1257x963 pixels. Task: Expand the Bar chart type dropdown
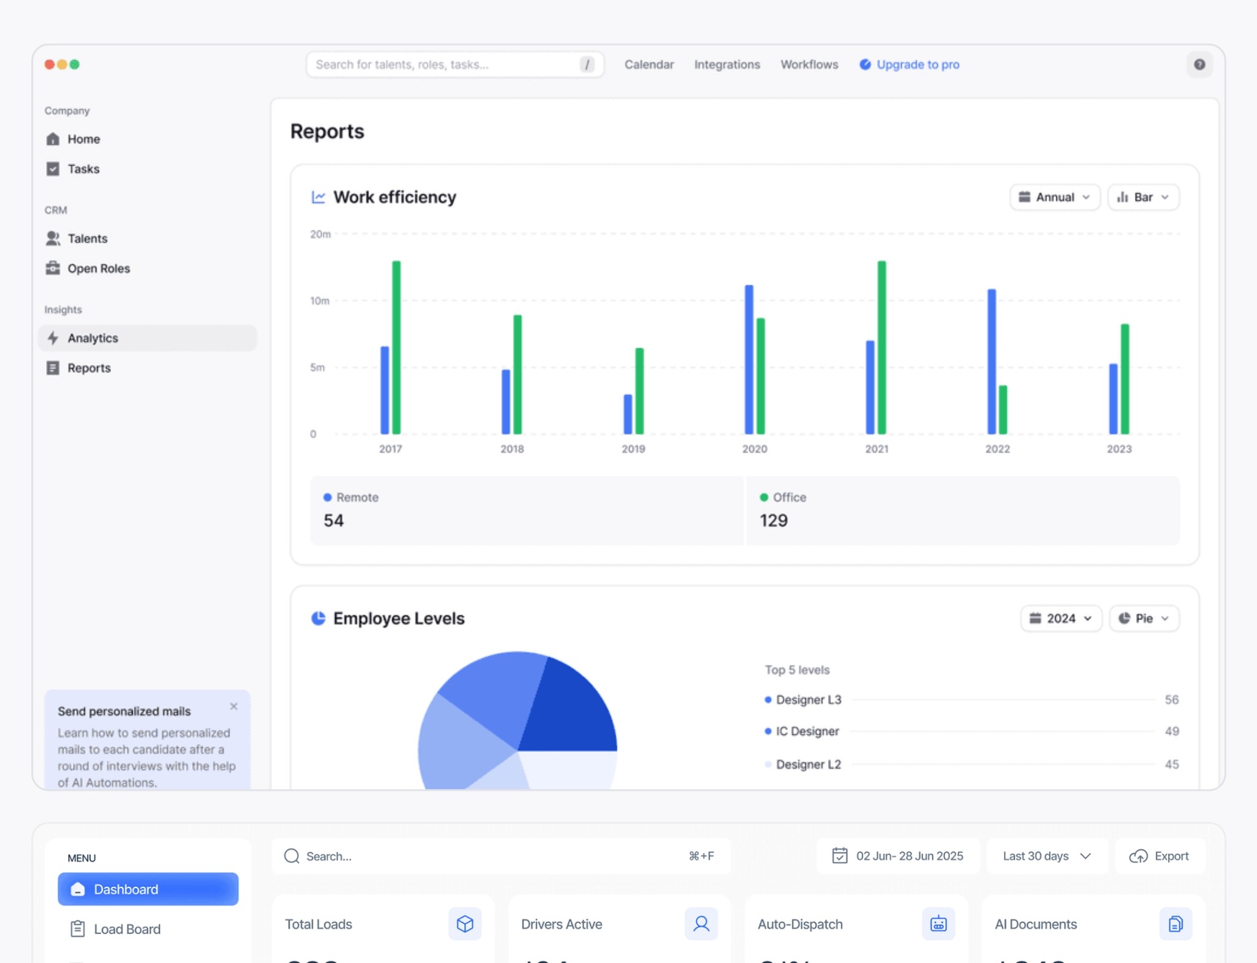click(x=1143, y=197)
